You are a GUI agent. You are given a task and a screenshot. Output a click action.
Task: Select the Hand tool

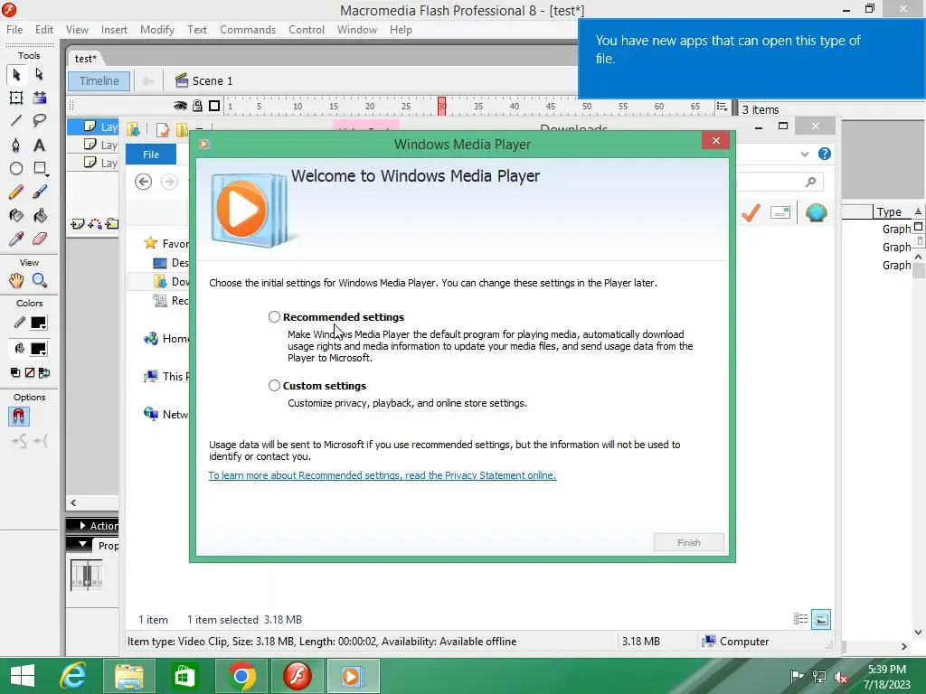16,281
